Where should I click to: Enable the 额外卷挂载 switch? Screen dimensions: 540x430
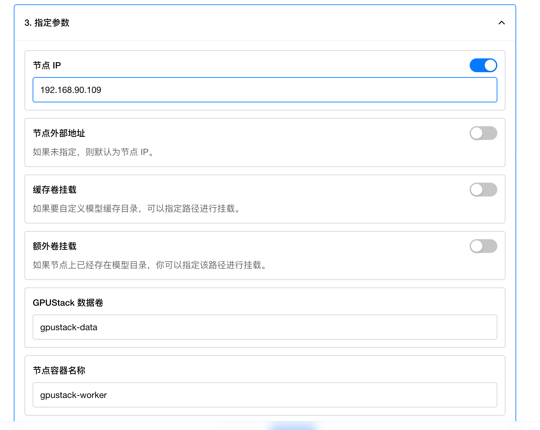click(x=483, y=246)
